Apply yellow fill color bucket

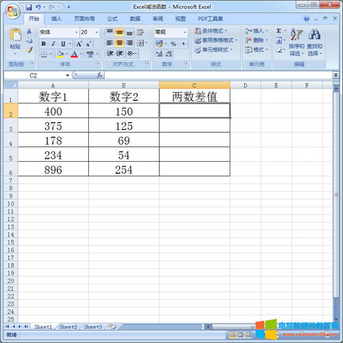coord(60,54)
